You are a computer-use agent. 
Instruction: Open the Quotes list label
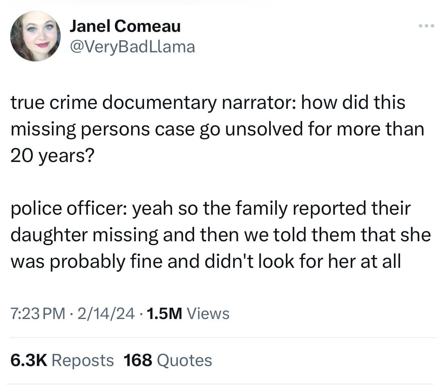[184, 360]
